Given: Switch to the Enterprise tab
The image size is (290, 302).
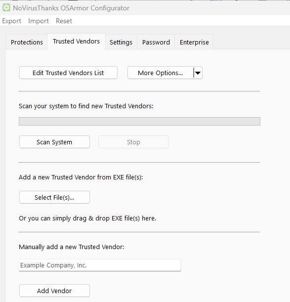Looking at the screenshot, I should 194,42.
